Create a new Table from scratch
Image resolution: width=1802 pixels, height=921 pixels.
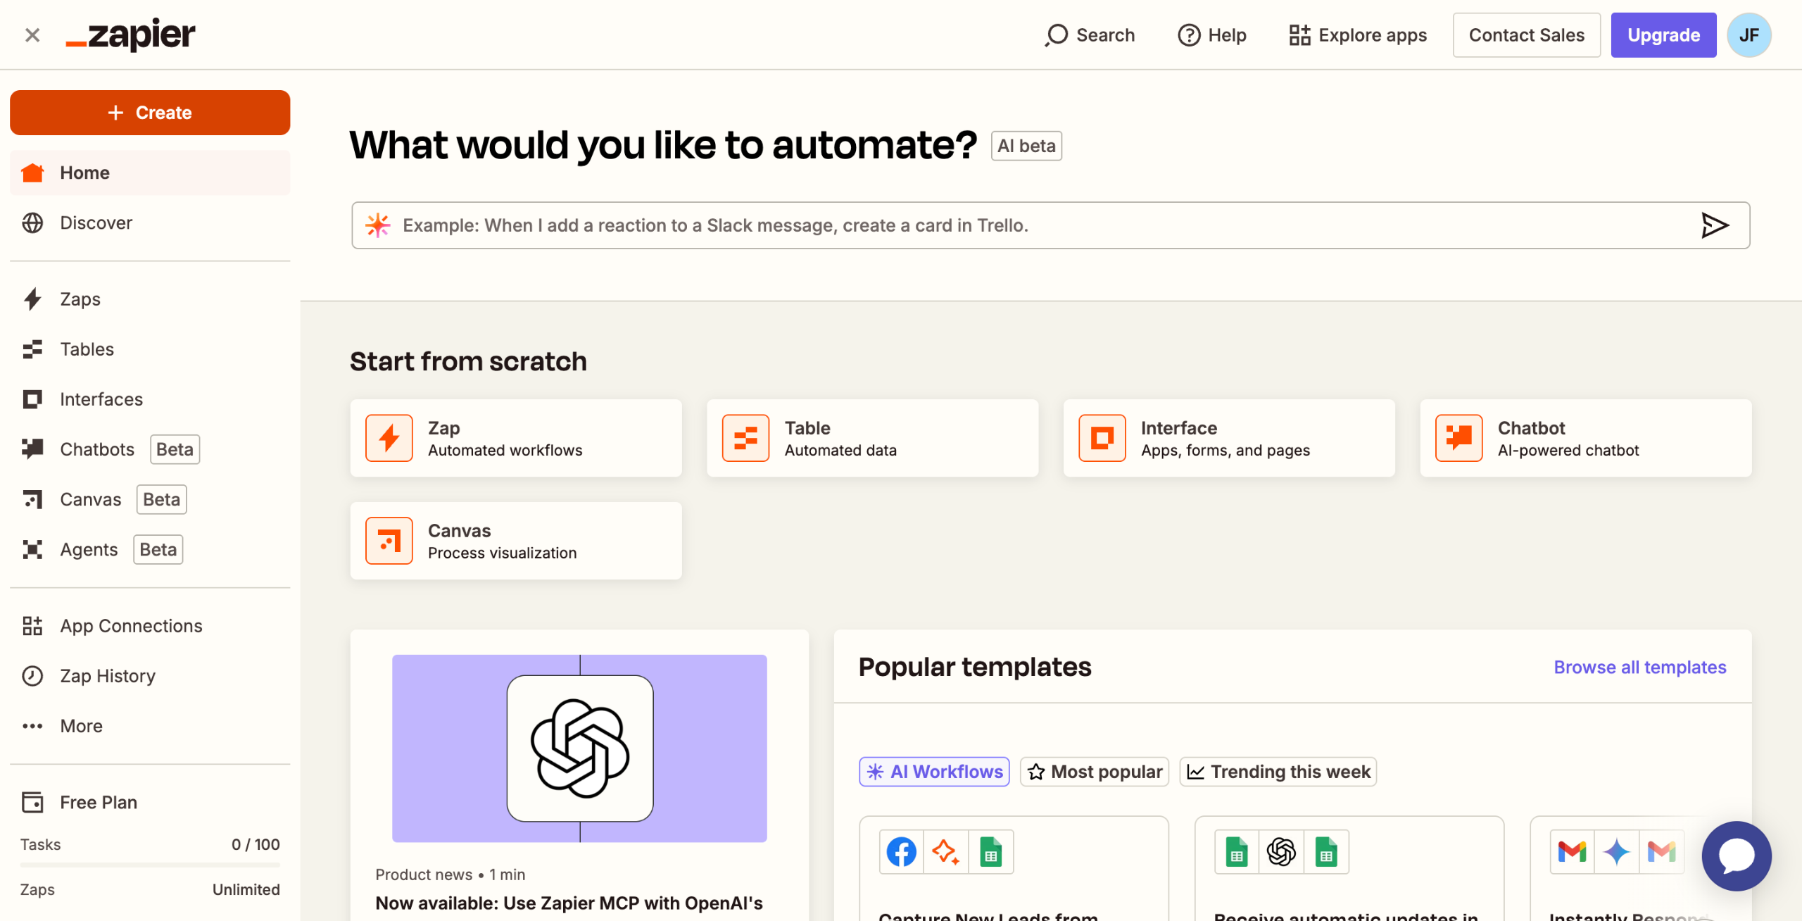click(x=872, y=438)
